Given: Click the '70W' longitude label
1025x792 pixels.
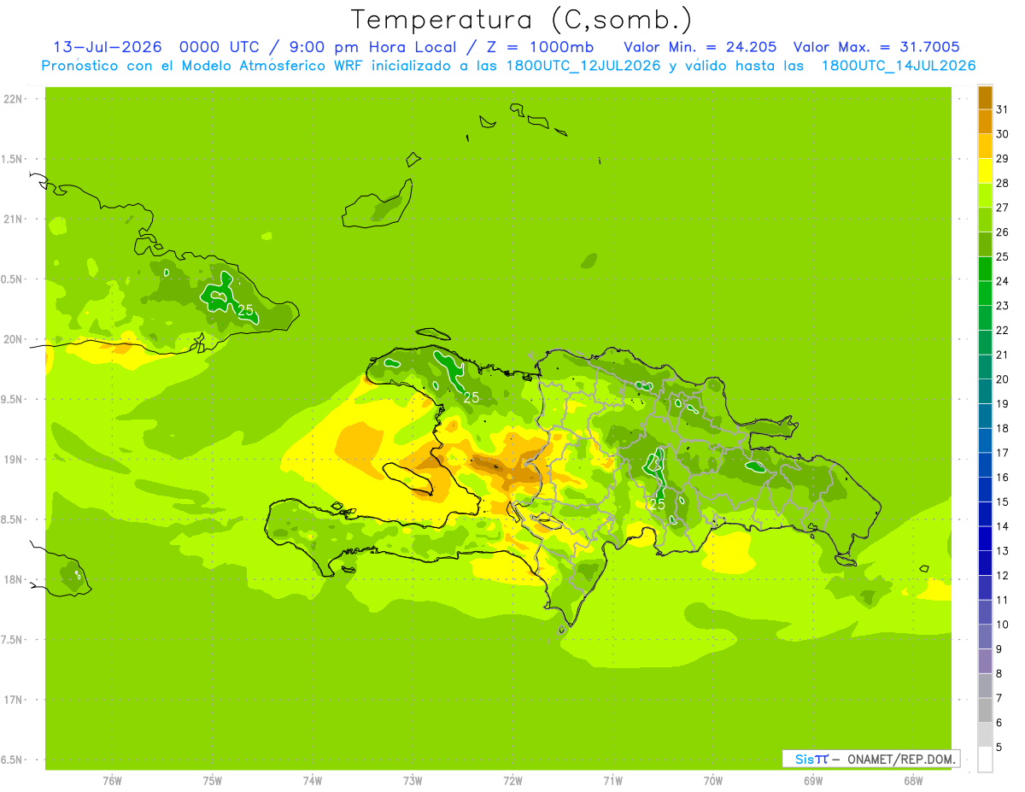Looking at the screenshot, I should coord(713,781).
